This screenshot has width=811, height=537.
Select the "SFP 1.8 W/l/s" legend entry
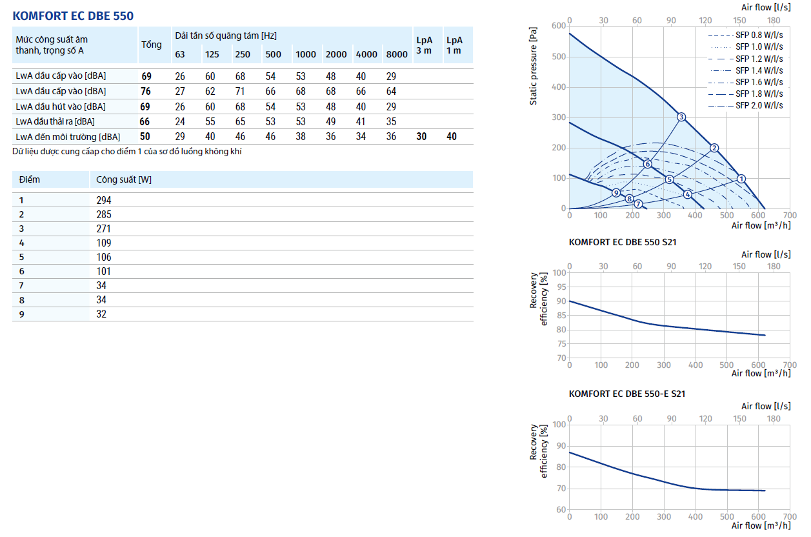[746, 94]
